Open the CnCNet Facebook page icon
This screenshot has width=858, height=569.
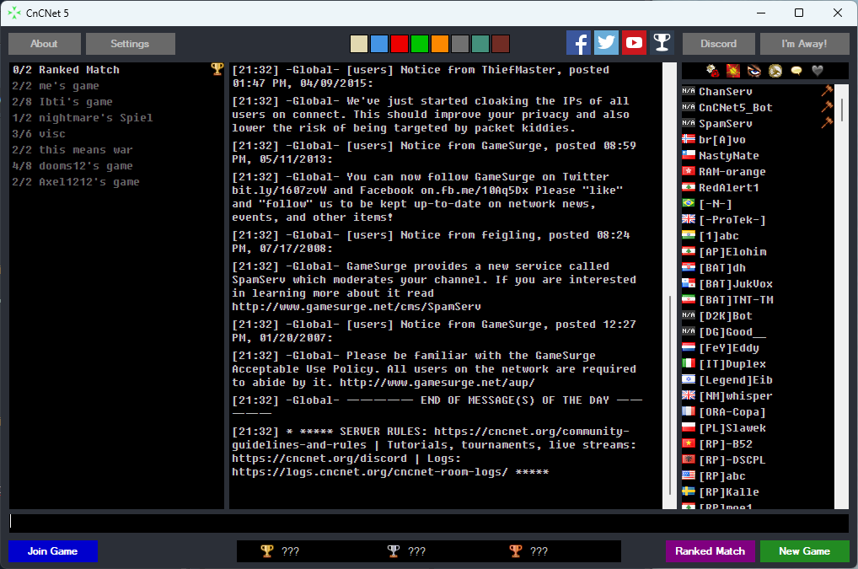578,43
